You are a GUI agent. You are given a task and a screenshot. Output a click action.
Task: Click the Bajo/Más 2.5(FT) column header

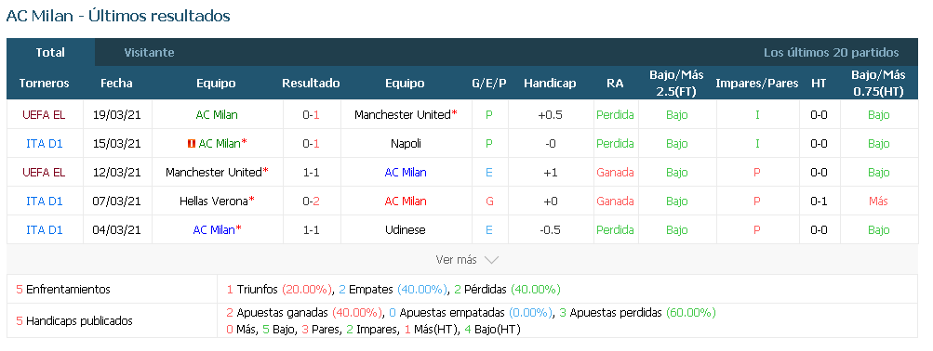[676, 84]
